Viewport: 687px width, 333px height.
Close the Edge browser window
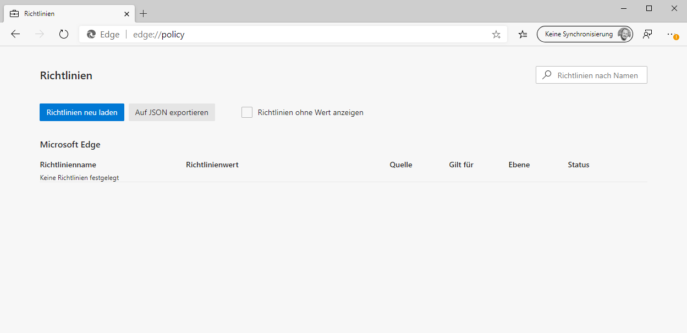click(674, 8)
